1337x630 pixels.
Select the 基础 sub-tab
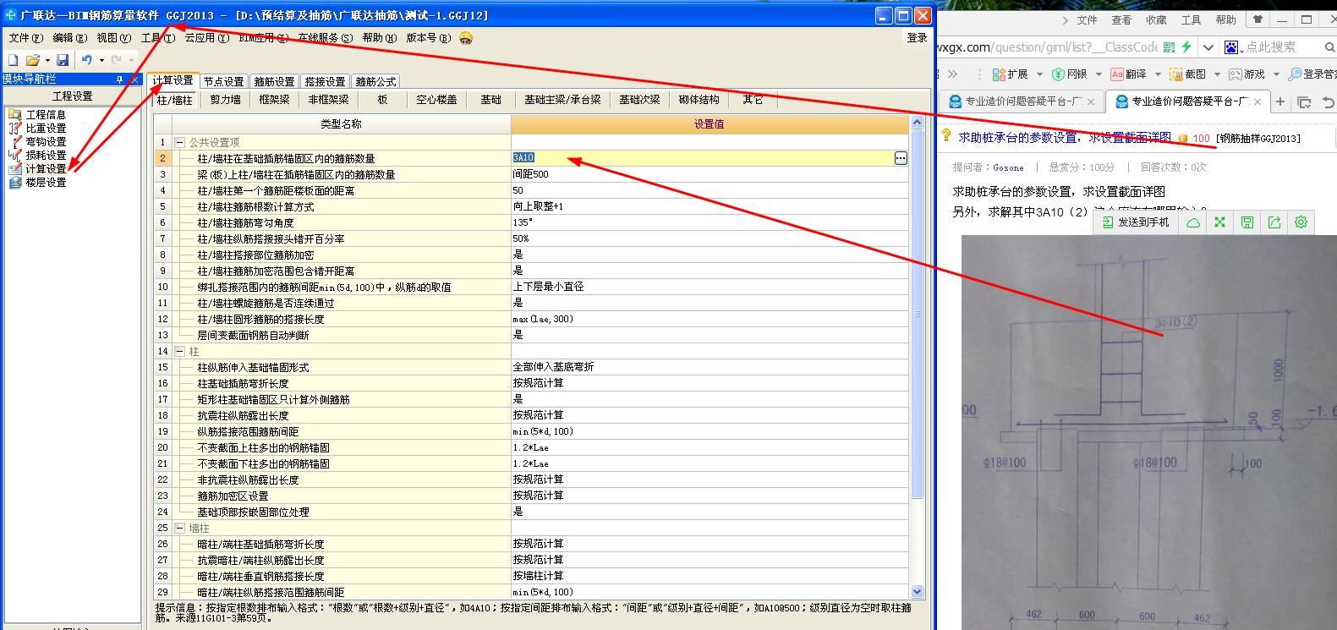491,100
